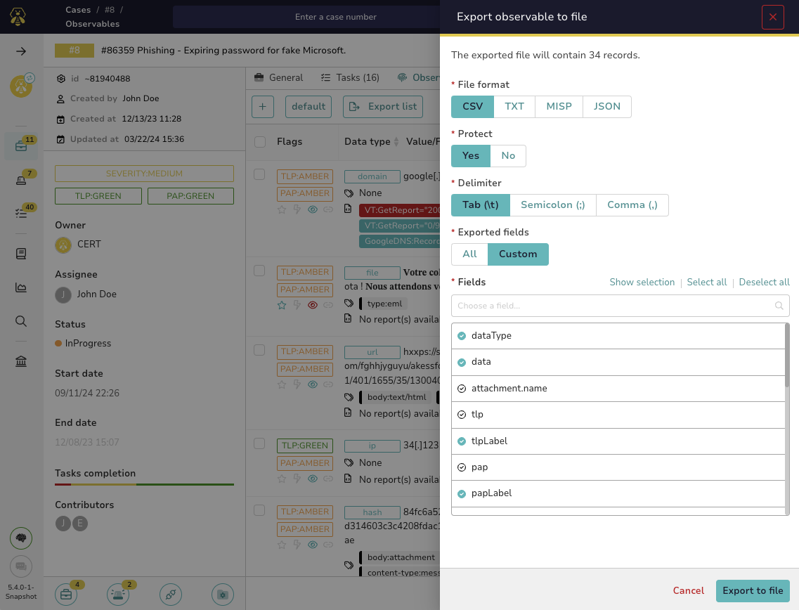This screenshot has width=799, height=610.
Task: Enable the attachment.name field checkbox
Action: [462, 388]
